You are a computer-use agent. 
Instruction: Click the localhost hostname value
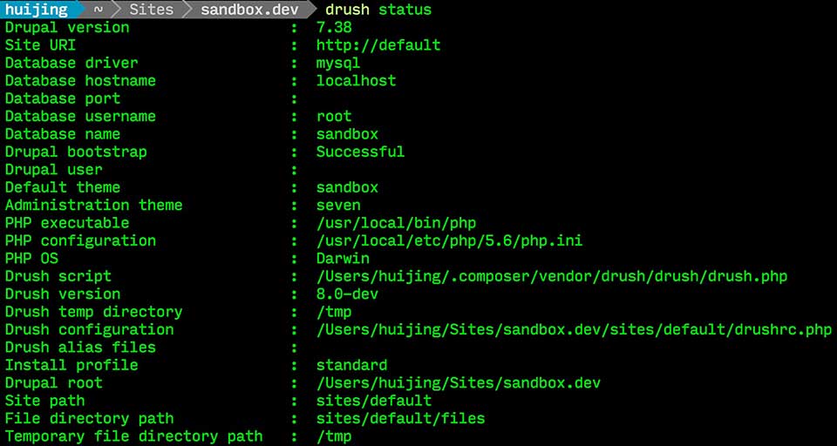pyautogui.click(x=356, y=81)
